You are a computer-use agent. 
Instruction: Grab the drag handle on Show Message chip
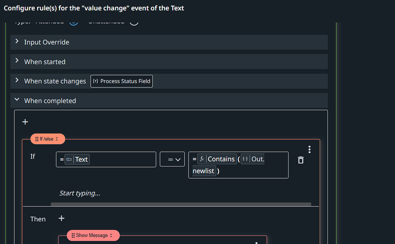tap(73, 235)
